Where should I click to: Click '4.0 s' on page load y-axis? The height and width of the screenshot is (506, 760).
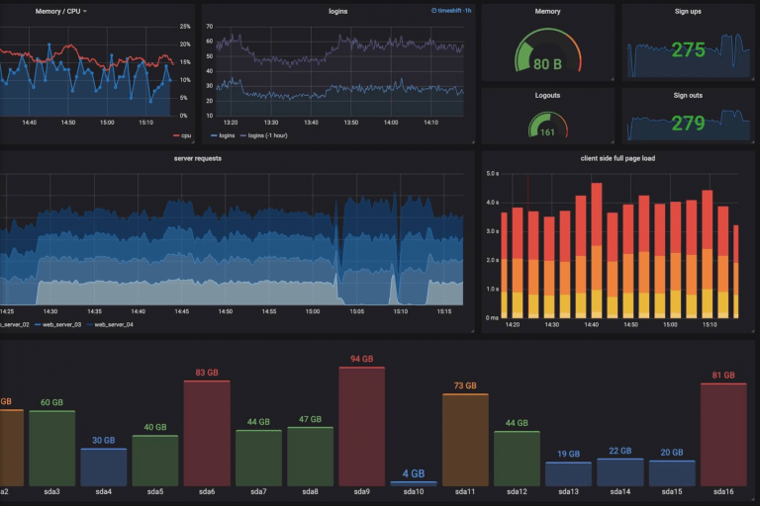click(493, 203)
